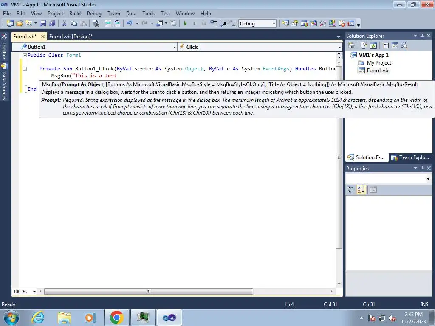
Task: Open Chrome from the taskbar
Action: pyautogui.click(x=116, y=318)
